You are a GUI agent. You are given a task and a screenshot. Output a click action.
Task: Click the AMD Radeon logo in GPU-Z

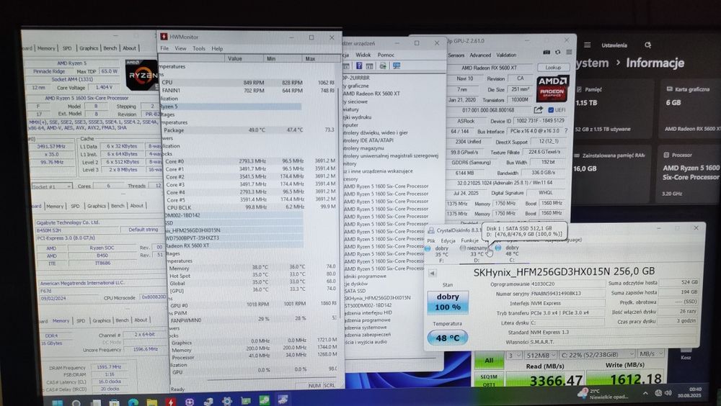tap(552, 88)
